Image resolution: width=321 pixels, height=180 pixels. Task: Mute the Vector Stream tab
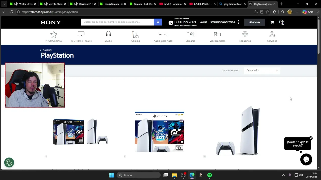[16, 4]
